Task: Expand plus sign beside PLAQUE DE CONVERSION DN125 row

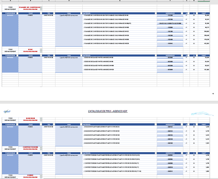Action: coord(84,31)
